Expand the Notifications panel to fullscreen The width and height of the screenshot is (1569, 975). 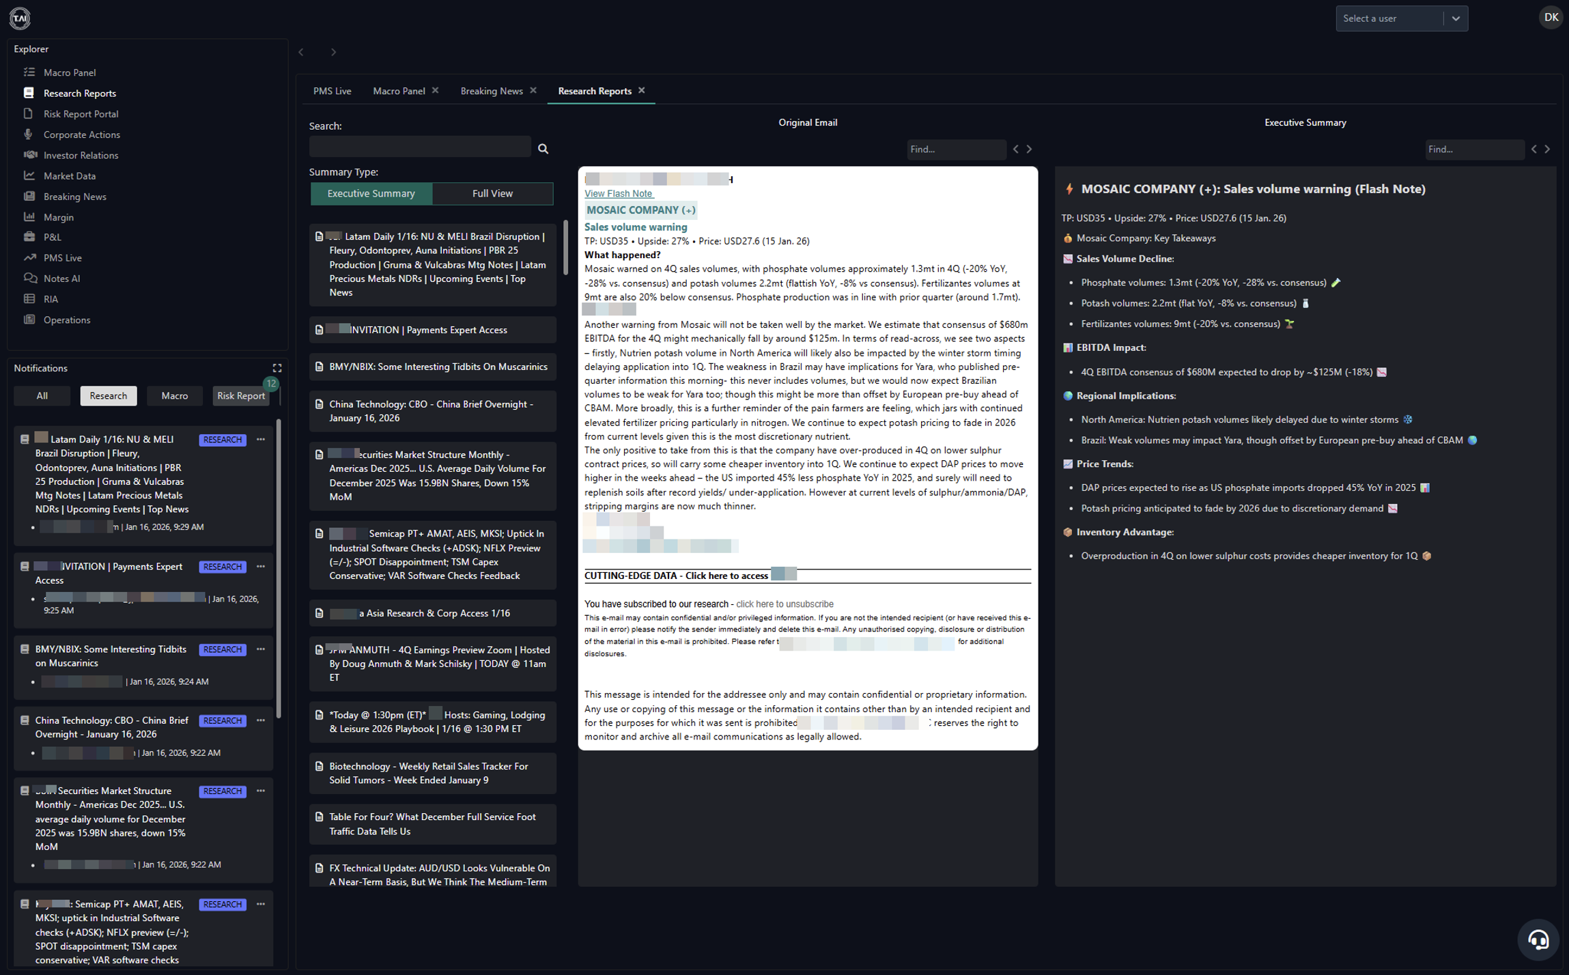(277, 368)
